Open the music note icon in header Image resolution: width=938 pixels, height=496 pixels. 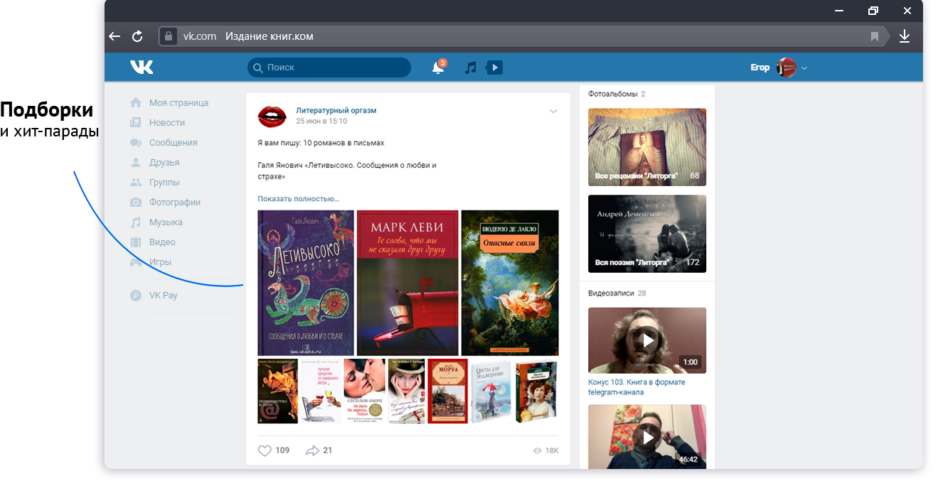(470, 68)
